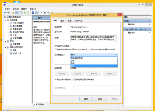
Task: Open the 帮助(H) menu
Action: click(33, 9)
